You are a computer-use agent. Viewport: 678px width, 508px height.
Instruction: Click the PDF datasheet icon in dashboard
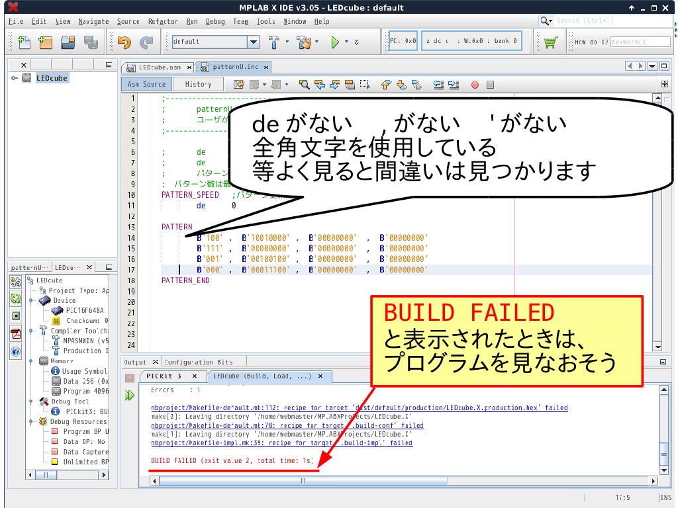pos(16,334)
